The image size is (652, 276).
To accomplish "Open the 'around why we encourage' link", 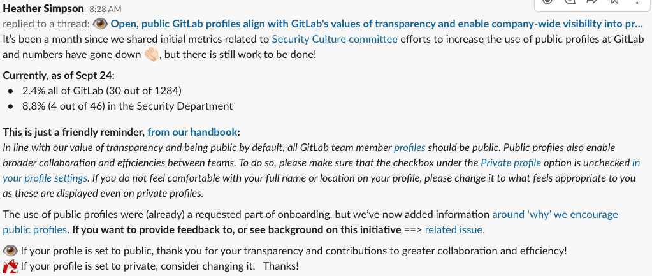I will [x=310, y=222].
